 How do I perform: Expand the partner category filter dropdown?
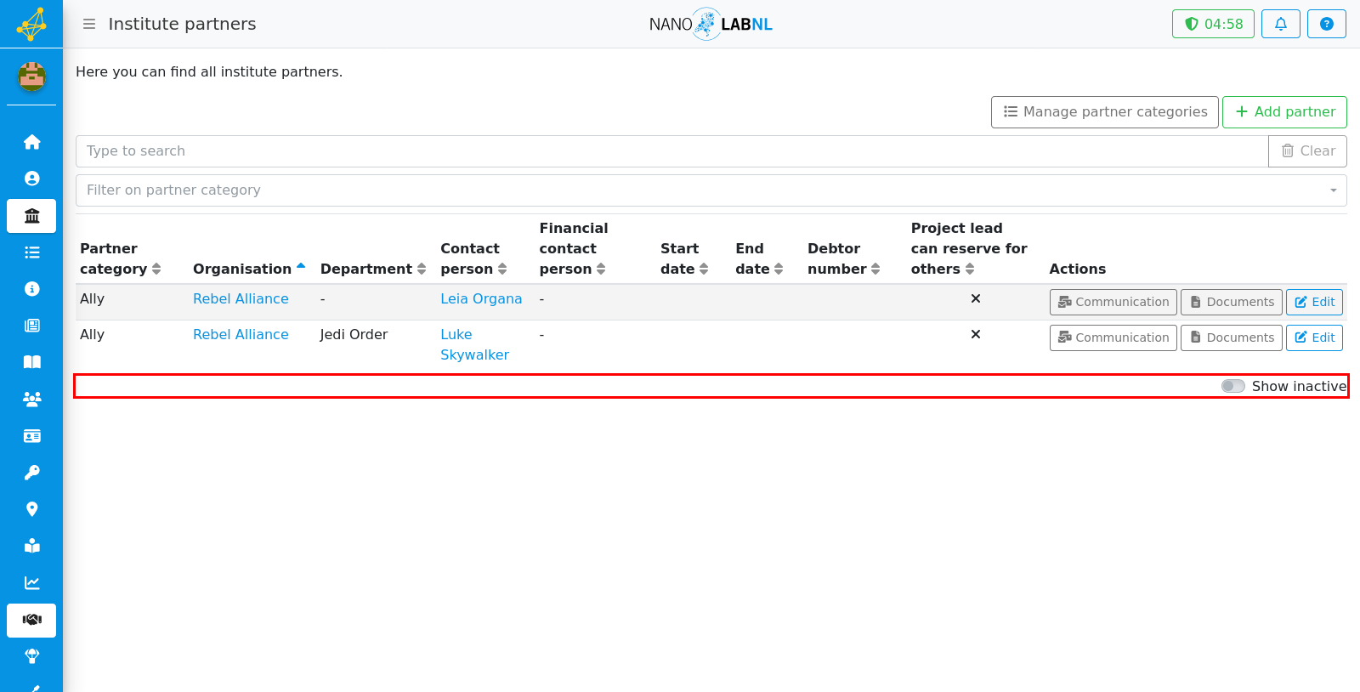711,190
